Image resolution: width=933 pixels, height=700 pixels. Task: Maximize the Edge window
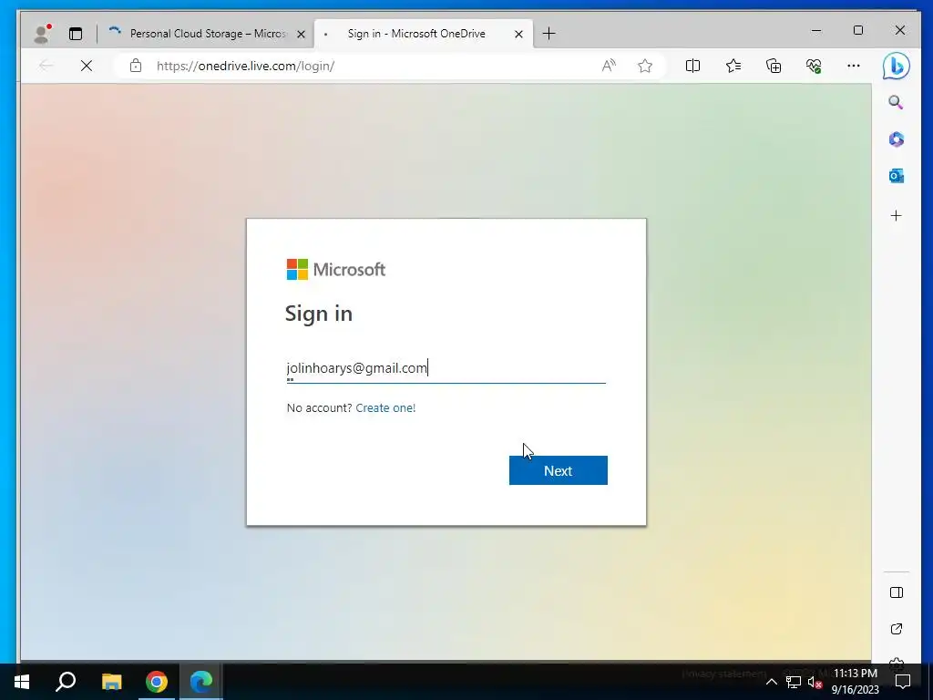point(858,30)
